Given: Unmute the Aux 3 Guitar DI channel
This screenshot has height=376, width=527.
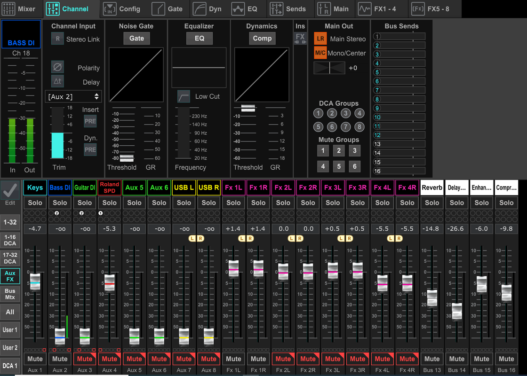Looking at the screenshot, I should click(x=85, y=359).
